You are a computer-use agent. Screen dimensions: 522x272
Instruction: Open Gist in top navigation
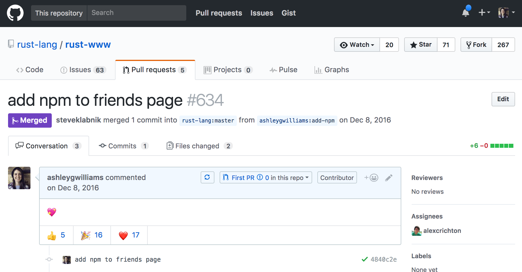pos(289,13)
